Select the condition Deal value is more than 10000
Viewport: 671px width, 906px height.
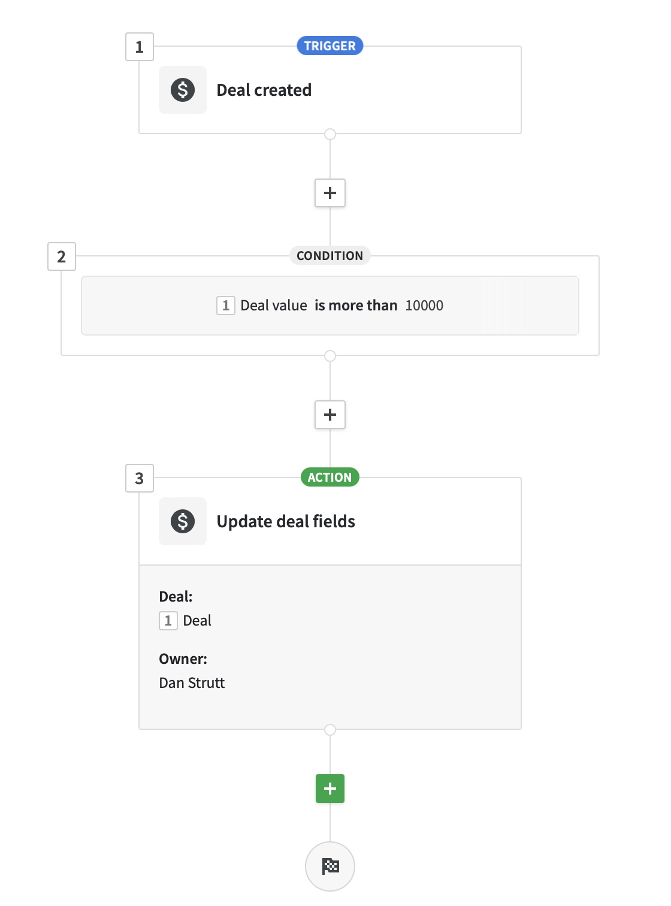pyautogui.click(x=330, y=305)
